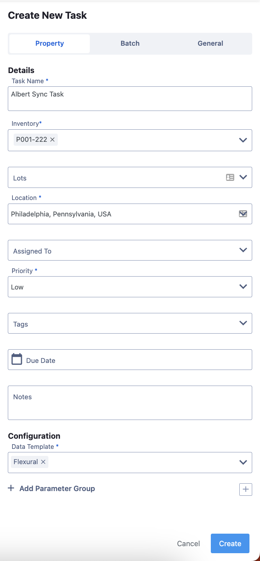Screen dimensions: 260x561
Task: Open the Lots dropdown chevron
Action: (243, 177)
